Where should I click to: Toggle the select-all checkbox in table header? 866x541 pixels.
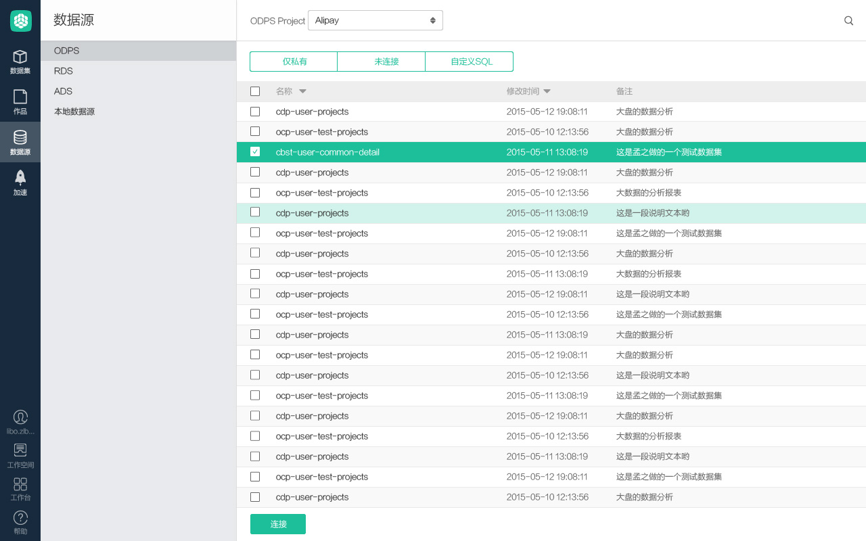255,91
